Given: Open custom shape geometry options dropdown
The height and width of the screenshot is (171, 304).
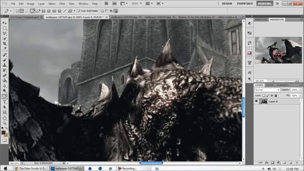Looking at the screenshot, I should (x=75, y=11).
